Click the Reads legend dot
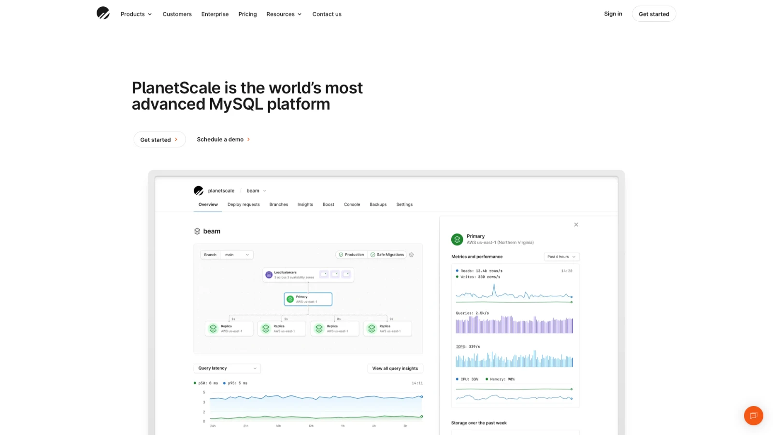Viewport: 773px width, 435px height. click(x=457, y=271)
